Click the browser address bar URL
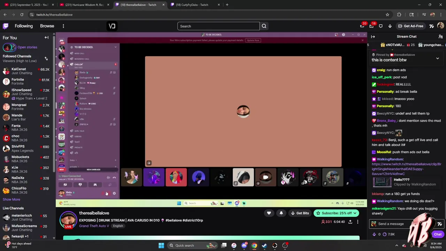The height and width of the screenshot is (251, 446). tap(54, 15)
